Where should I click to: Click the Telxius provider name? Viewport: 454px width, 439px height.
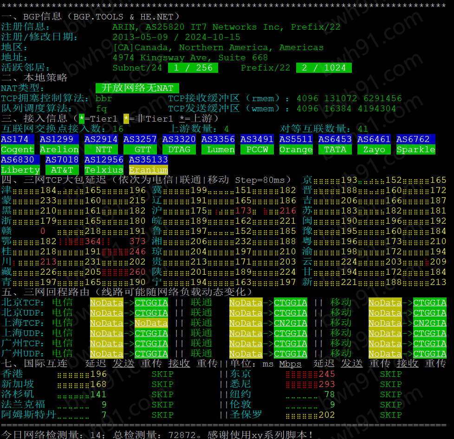pyautogui.click(x=104, y=170)
